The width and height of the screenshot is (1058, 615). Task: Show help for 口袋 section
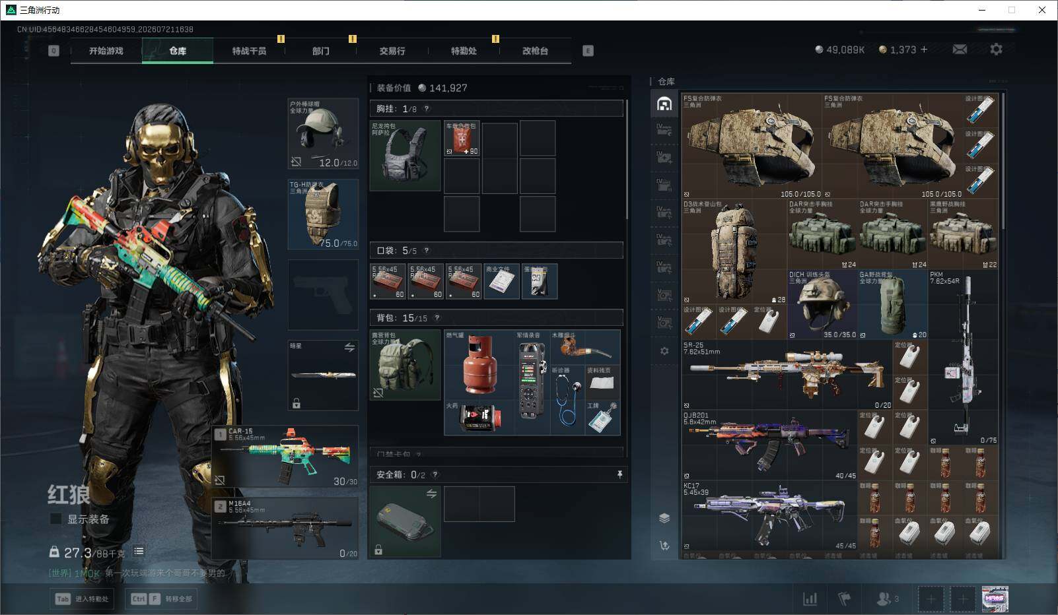coord(427,250)
